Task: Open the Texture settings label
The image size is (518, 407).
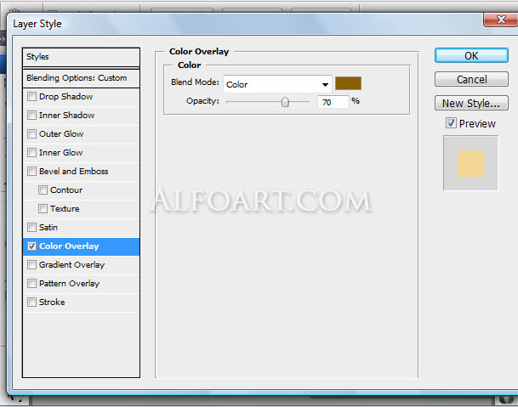Action: click(65, 209)
